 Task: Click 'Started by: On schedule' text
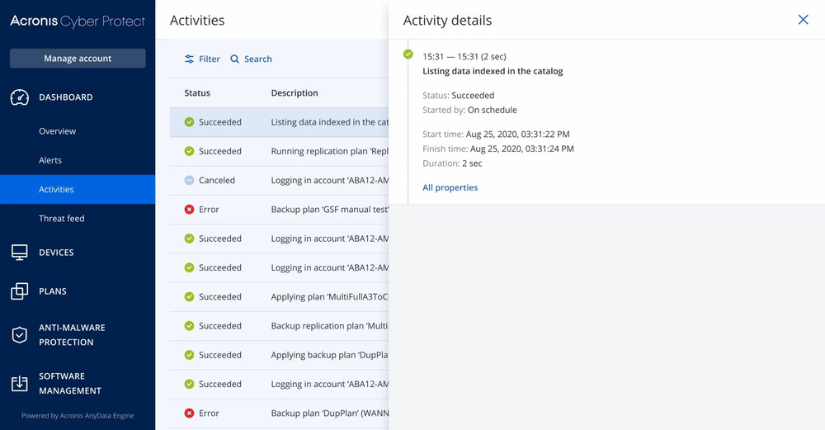pos(470,110)
